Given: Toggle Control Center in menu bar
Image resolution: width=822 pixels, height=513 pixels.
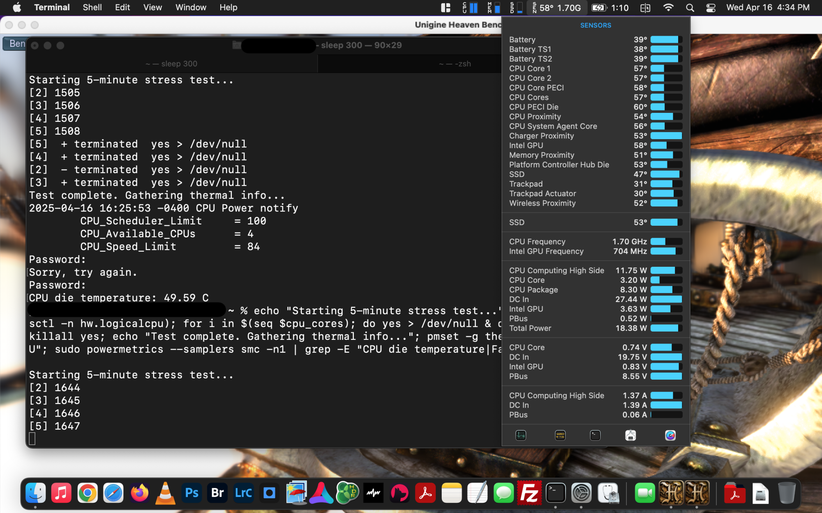Looking at the screenshot, I should coord(711,7).
